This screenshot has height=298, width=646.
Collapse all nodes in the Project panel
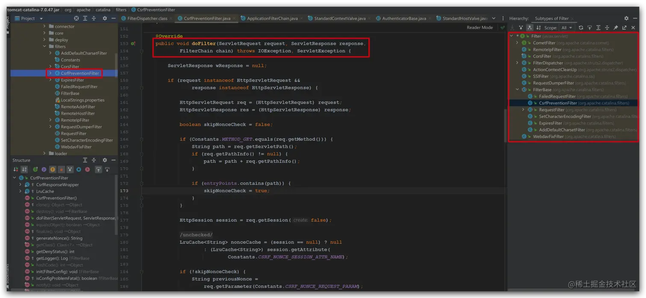click(94, 18)
